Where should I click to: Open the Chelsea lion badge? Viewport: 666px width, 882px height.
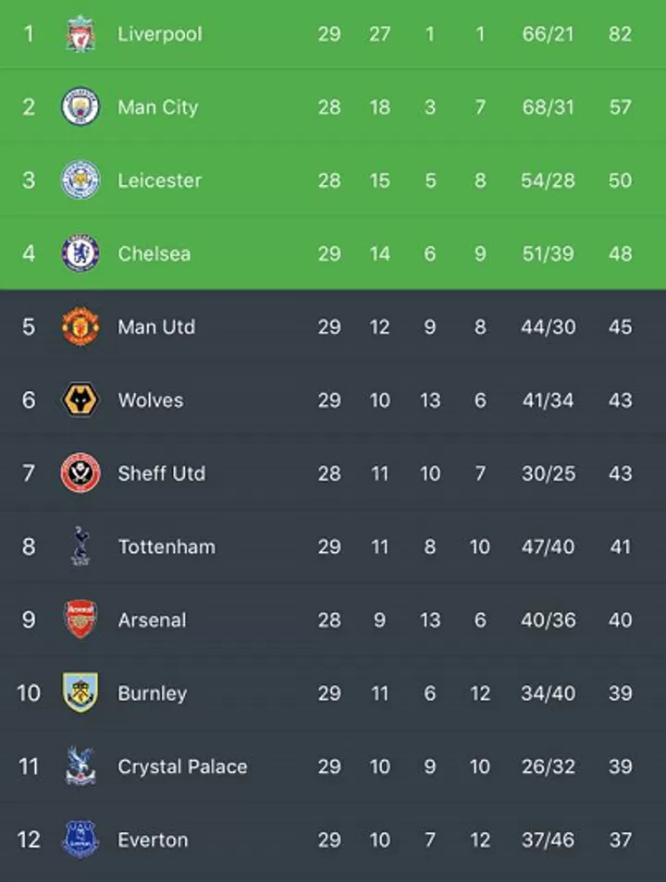coord(80,253)
